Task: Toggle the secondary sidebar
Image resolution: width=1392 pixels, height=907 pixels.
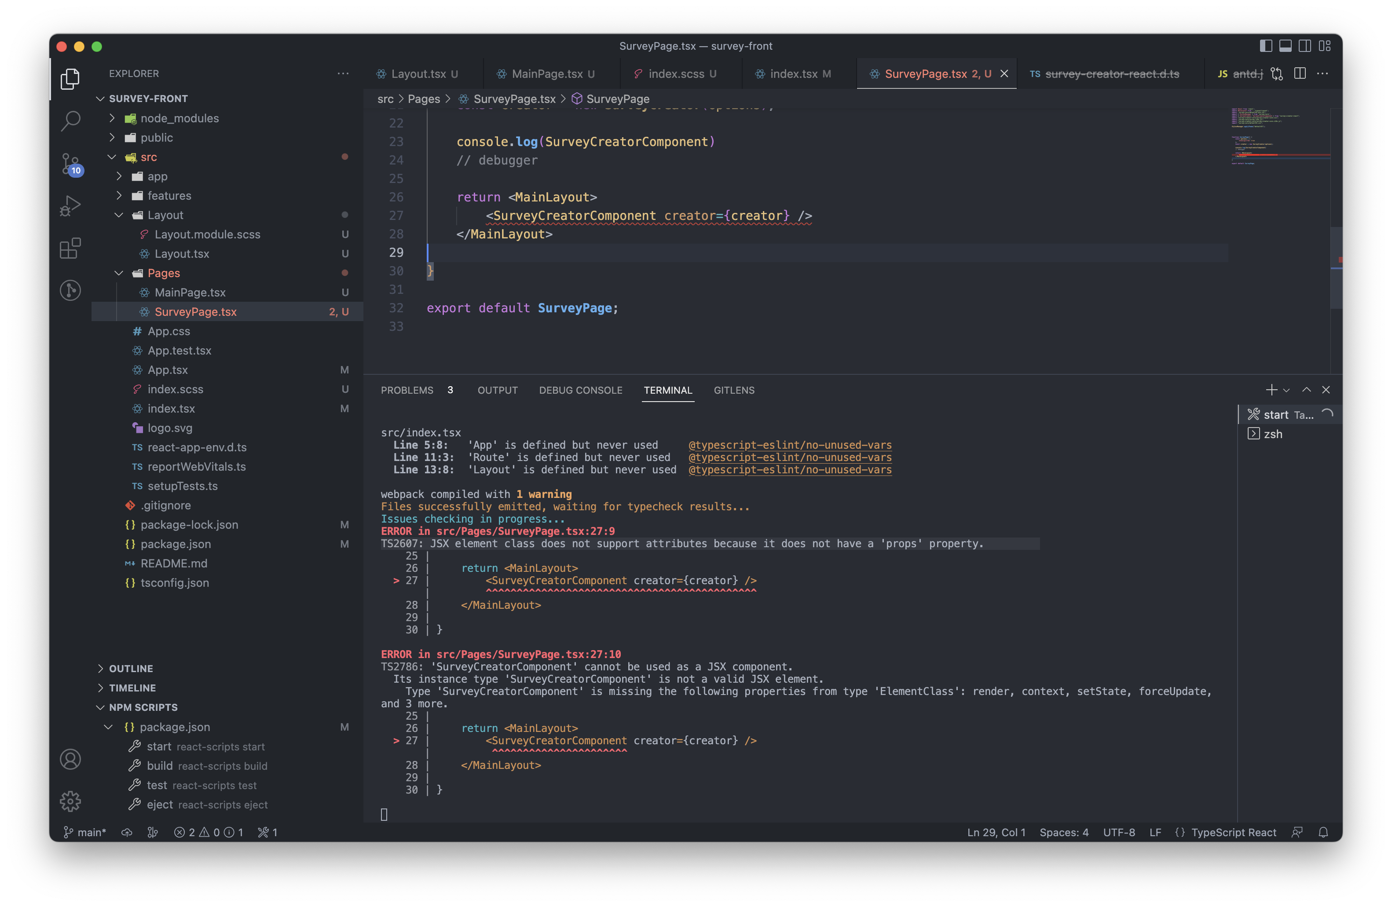Action: coord(1304,46)
